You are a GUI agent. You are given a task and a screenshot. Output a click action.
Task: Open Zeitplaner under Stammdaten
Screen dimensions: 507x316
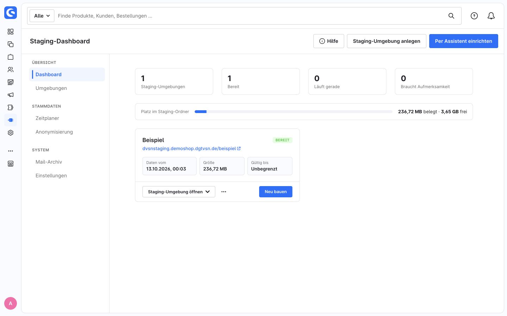tap(67, 118)
